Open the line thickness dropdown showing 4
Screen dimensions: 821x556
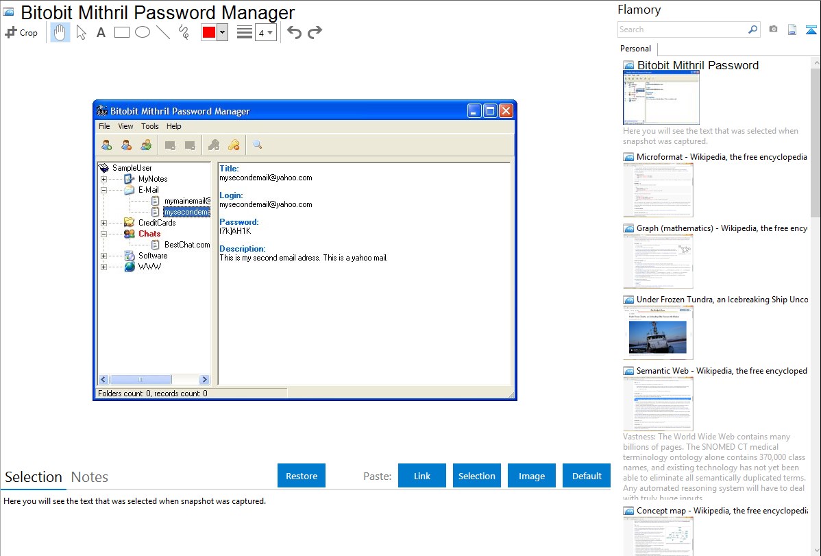[266, 32]
